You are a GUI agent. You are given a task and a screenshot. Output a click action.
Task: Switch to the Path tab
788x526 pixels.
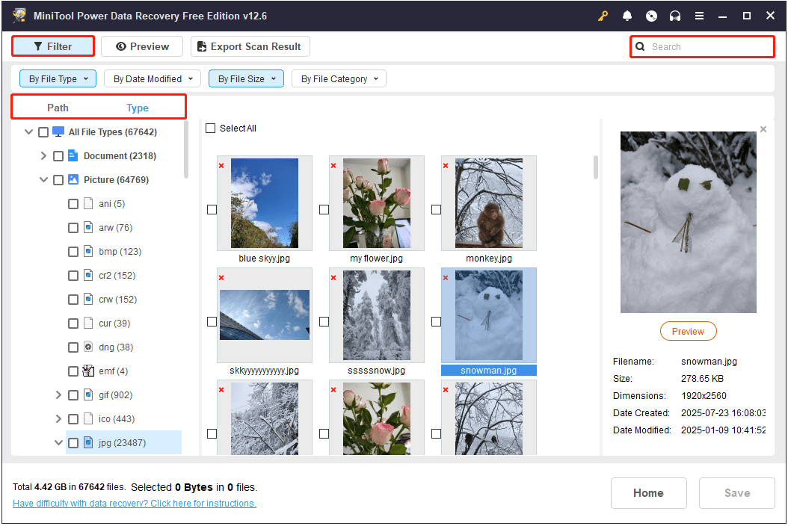[x=58, y=108]
